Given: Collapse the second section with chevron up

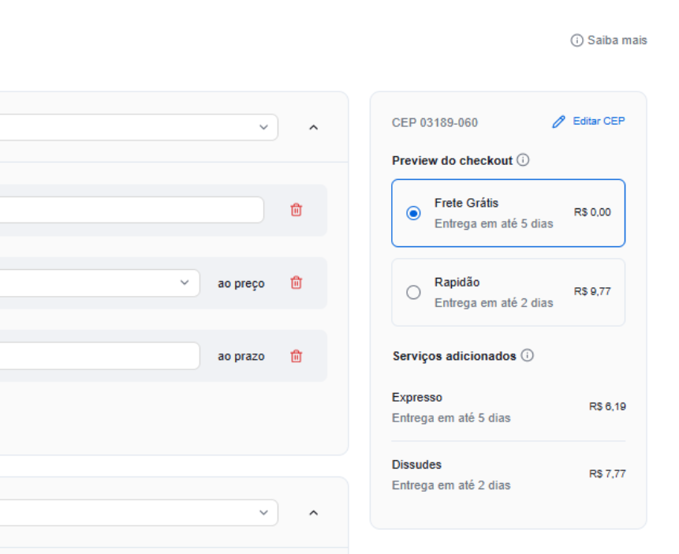Looking at the screenshot, I should point(313,513).
